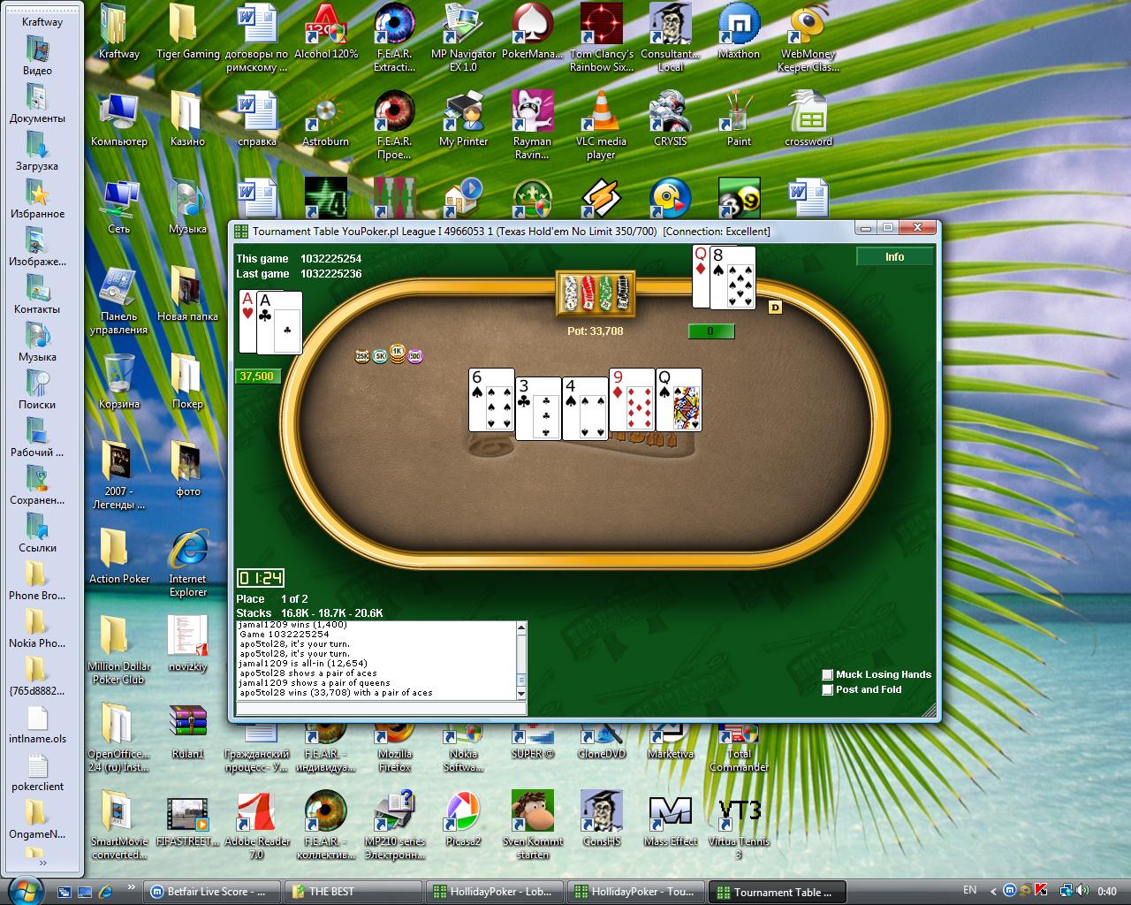Open VLC media player icon
Viewport: 1131px width, 905px height.
(601, 125)
